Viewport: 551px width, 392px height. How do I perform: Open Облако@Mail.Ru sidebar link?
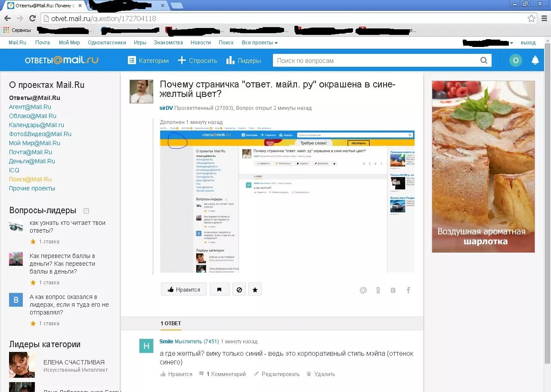tap(33, 116)
